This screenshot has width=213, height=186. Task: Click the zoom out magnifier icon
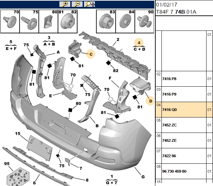(77, 4)
